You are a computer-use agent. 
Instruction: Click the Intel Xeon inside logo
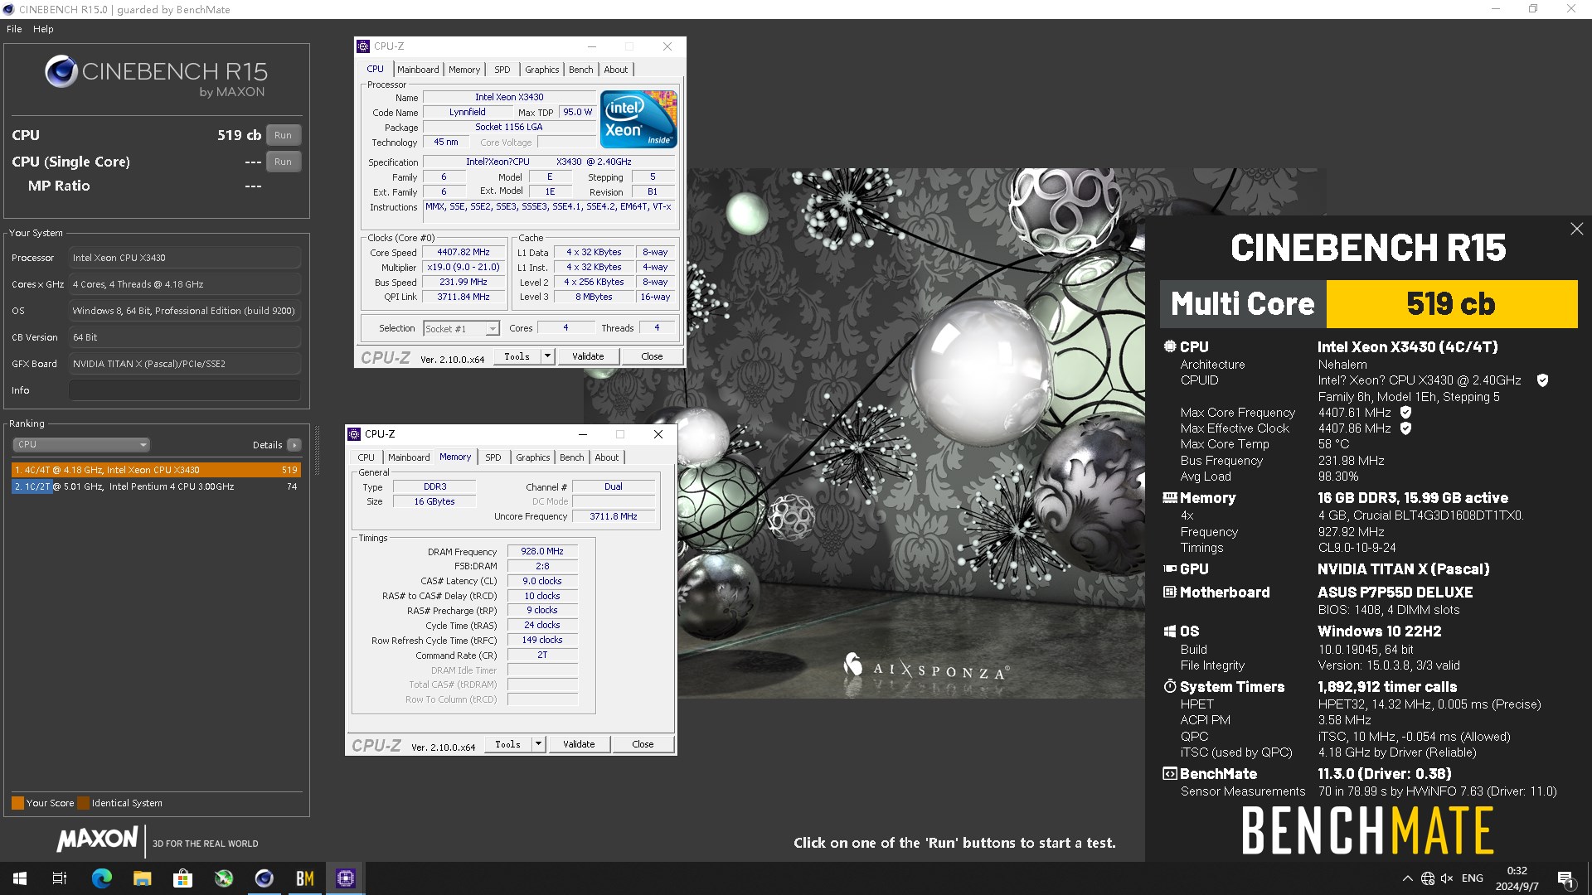click(x=638, y=119)
